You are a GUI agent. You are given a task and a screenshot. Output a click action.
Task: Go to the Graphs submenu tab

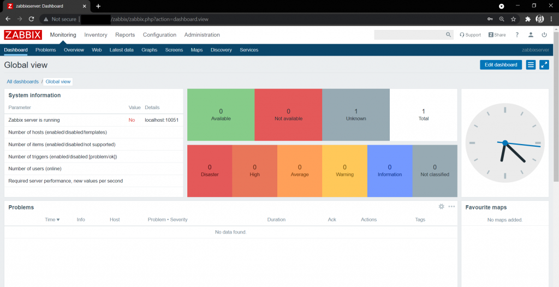(x=150, y=50)
